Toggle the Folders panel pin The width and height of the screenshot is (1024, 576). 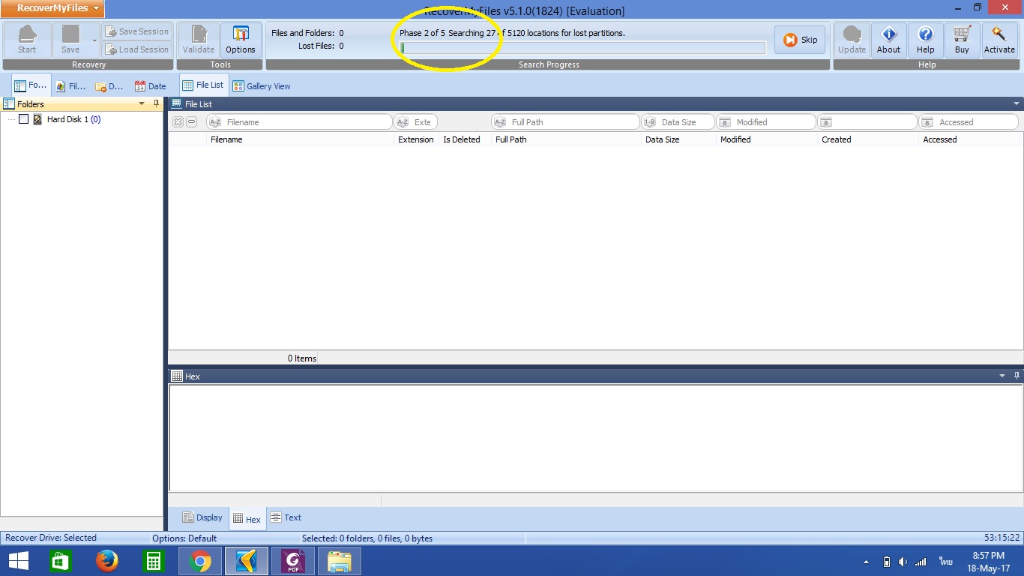click(x=156, y=103)
